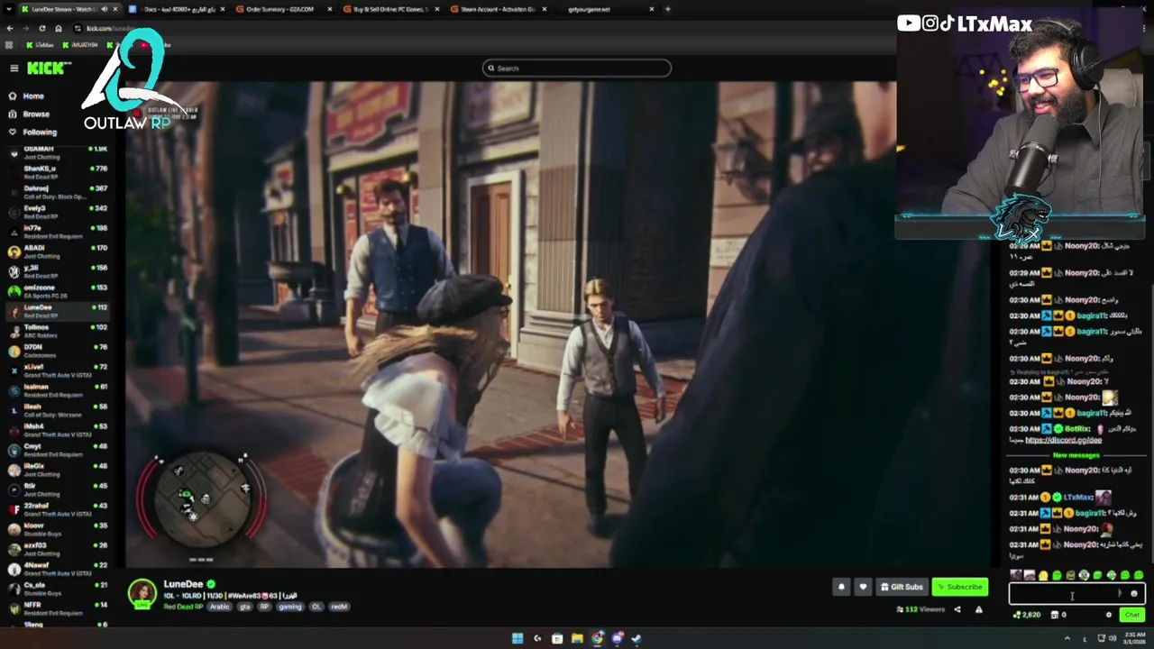Screen dimensions: 1154x649
Task: Click the channel points 2,820 icon
Action: (1027, 615)
